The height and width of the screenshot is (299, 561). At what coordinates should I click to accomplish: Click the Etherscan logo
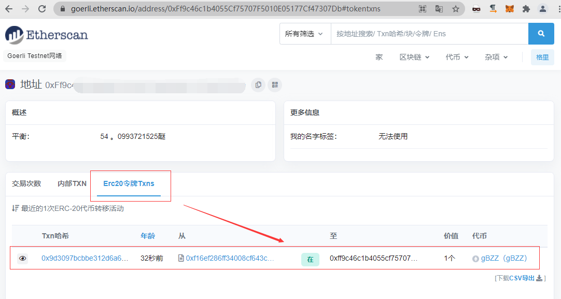(x=47, y=35)
